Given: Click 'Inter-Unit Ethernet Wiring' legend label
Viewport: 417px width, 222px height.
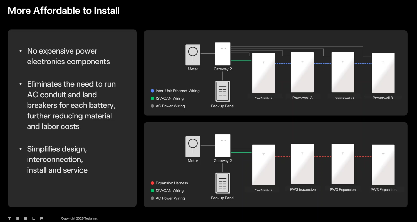Looking at the screenshot, I should (x=178, y=91).
